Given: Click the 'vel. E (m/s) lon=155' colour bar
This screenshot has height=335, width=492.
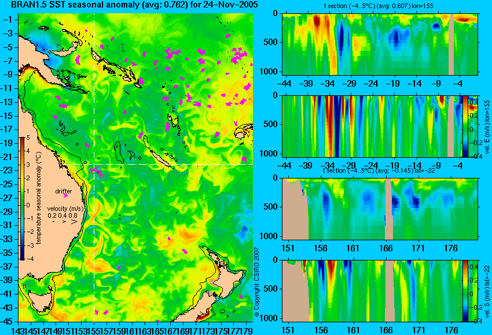Looking at the screenshot, I should tap(465, 126).
